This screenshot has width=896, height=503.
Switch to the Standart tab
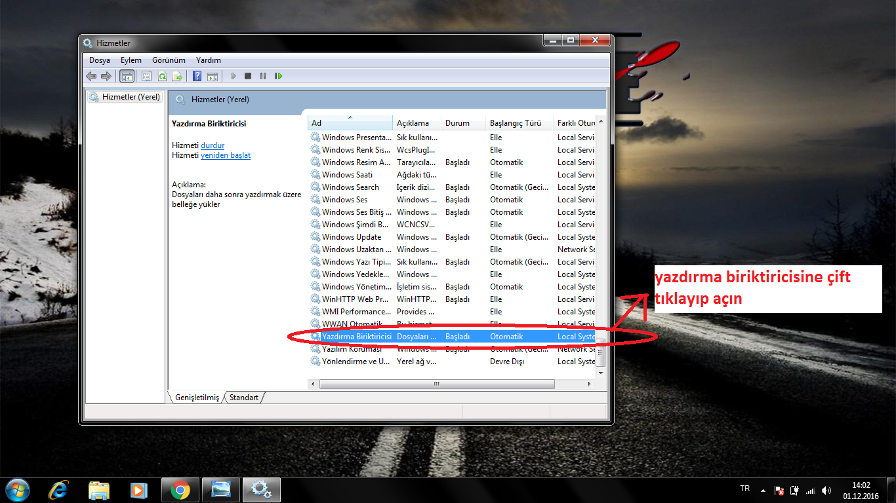(244, 398)
